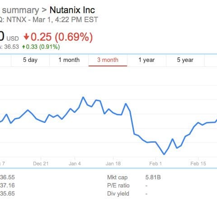Click the red down arrow icon
This screenshot has height=201, width=217.
click(x=26, y=37)
